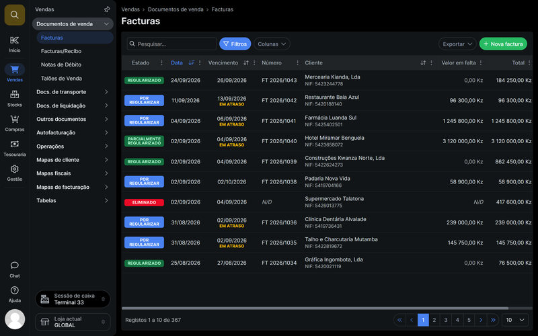Click the horizontal table scrollbar

coord(315,308)
